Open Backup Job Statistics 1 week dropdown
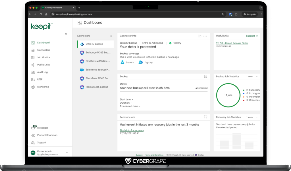291x171 pixels. pyautogui.click(x=252, y=76)
